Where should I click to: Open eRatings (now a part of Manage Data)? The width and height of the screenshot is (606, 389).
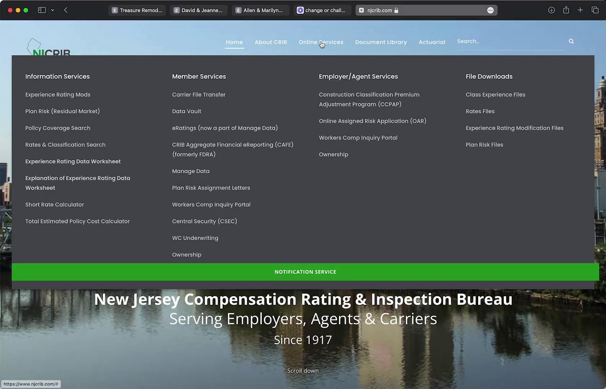(225, 128)
